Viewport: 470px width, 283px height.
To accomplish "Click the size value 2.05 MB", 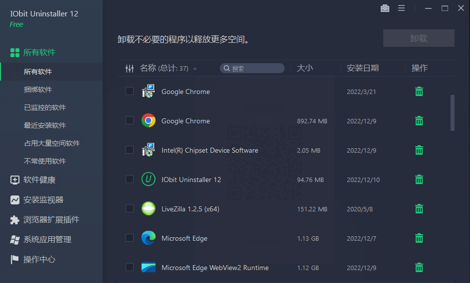I will (x=309, y=151).
